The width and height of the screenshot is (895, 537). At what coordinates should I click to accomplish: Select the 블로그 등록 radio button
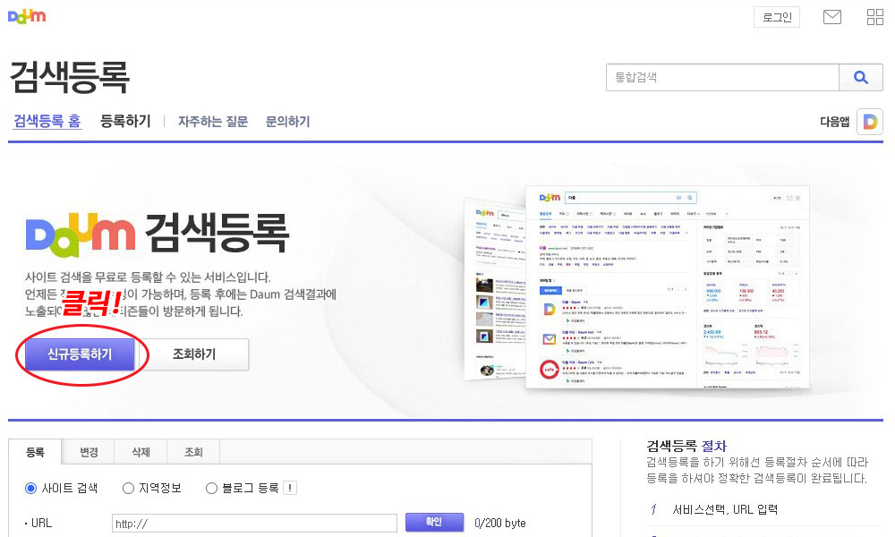(x=212, y=489)
